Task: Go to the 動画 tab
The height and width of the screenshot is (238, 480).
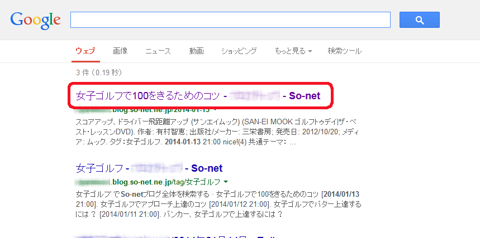Action: [x=196, y=51]
